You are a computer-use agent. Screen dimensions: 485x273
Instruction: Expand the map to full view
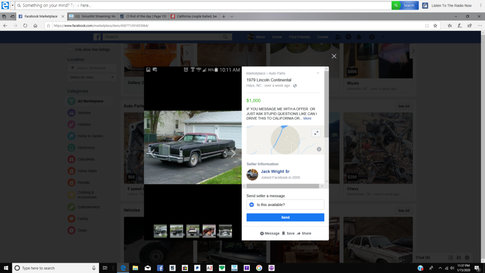tap(316, 133)
